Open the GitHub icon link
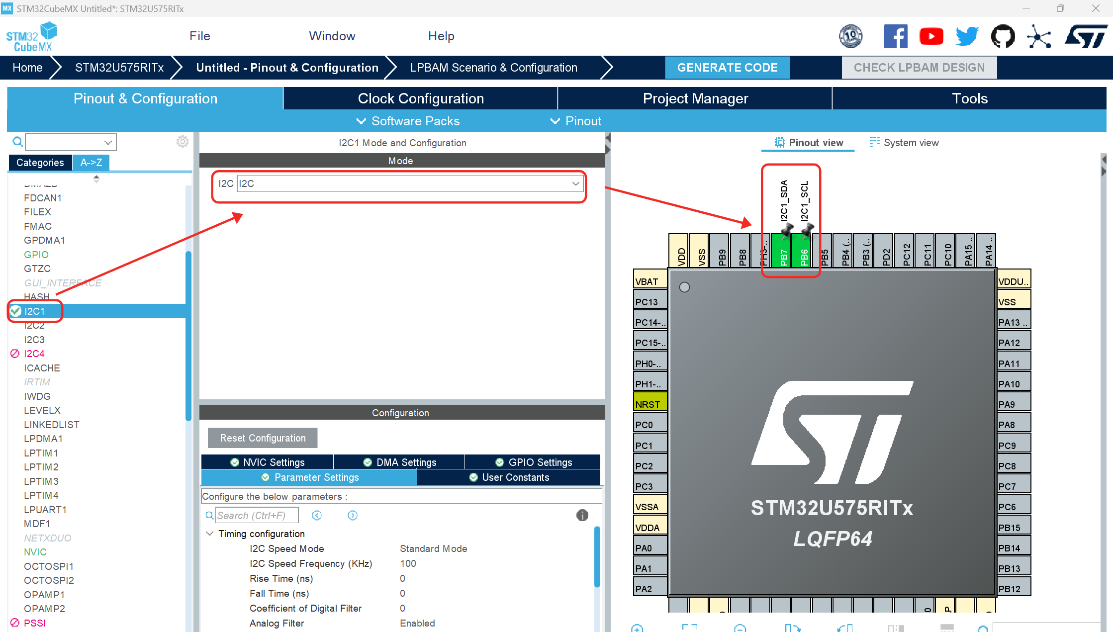Screen dimensions: 1113x632 point(1003,36)
